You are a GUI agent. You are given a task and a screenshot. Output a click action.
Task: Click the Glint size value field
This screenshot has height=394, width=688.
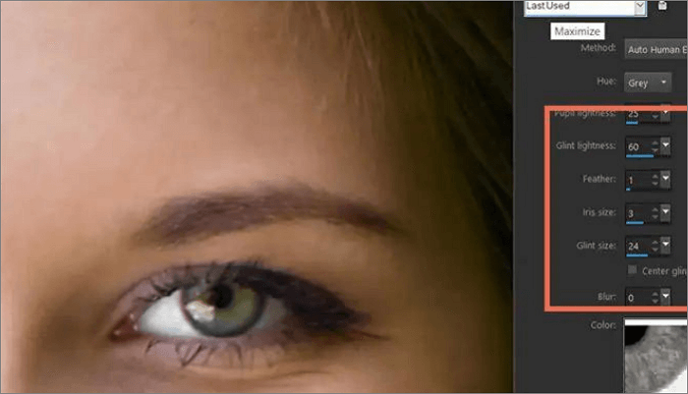(x=636, y=248)
